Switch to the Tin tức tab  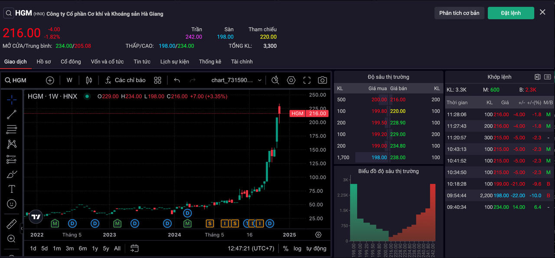click(x=142, y=61)
